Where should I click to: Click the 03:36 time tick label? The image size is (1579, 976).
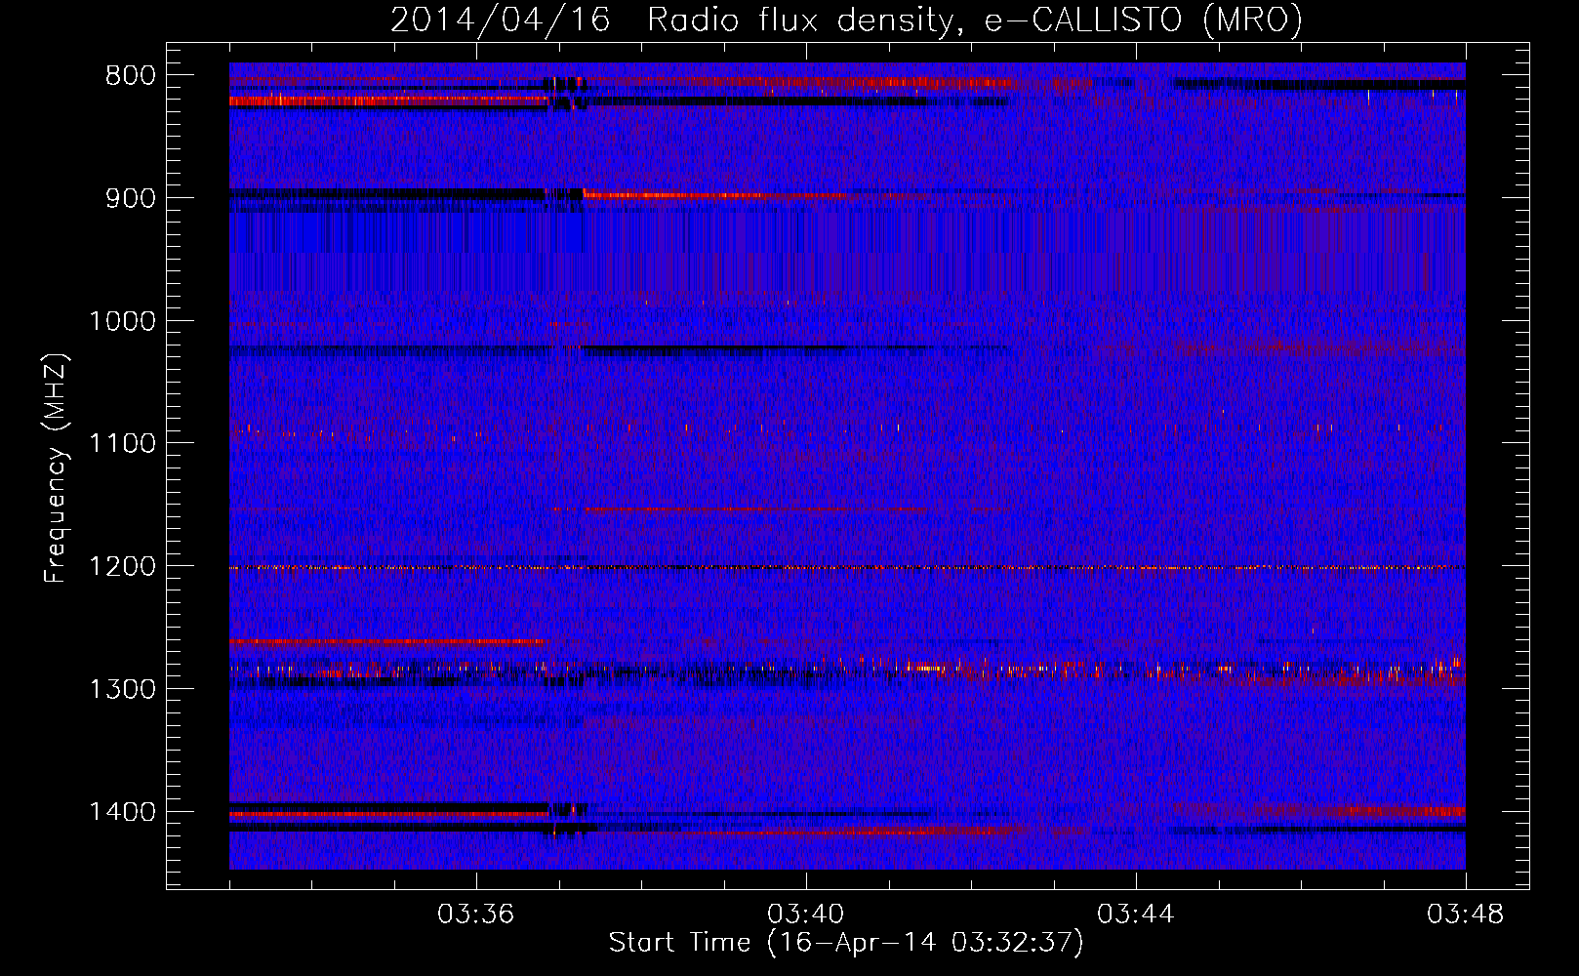(476, 915)
